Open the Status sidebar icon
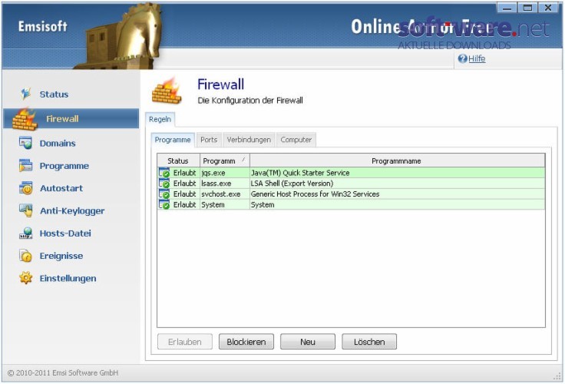The width and height of the screenshot is (565, 384). point(25,94)
